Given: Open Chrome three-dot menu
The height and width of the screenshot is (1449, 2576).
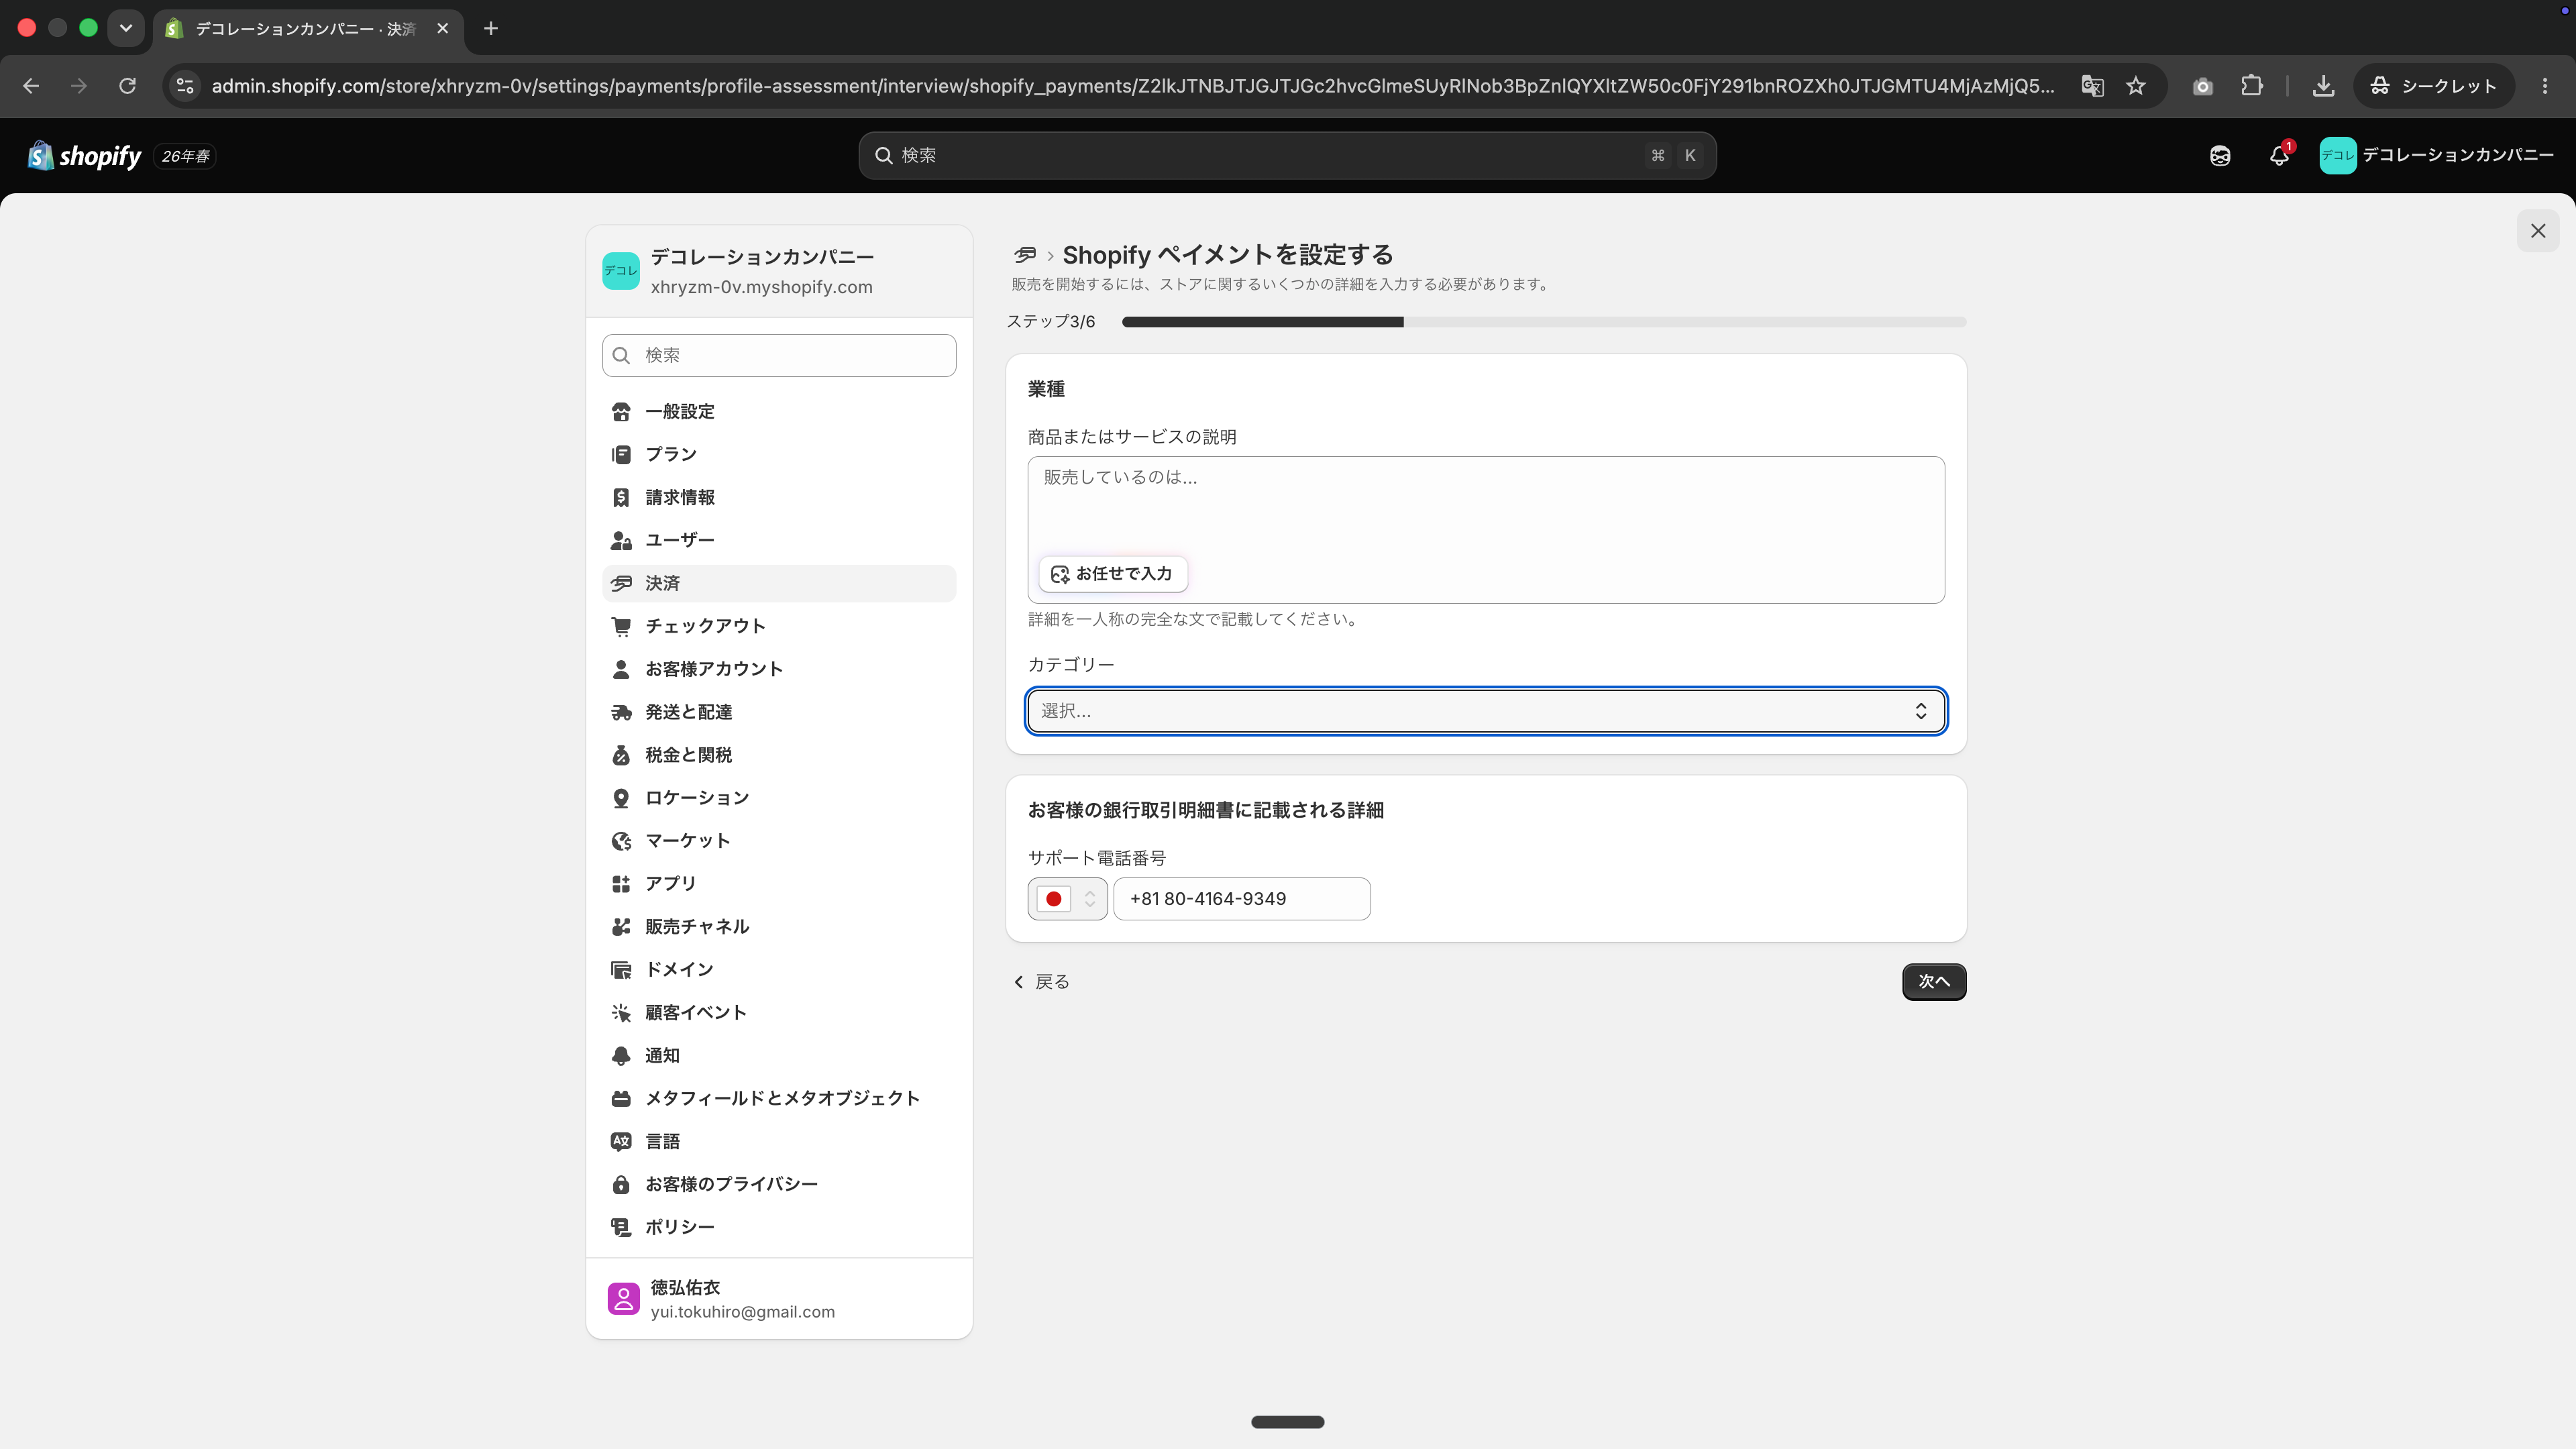Looking at the screenshot, I should click(2545, 86).
